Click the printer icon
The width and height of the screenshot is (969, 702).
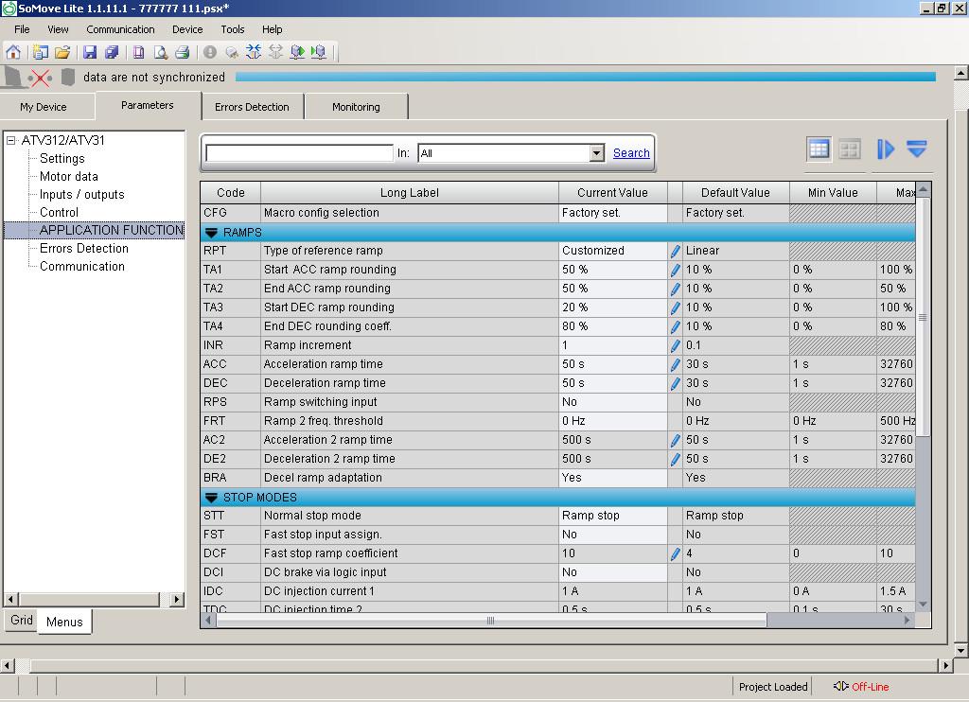click(182, 53)
